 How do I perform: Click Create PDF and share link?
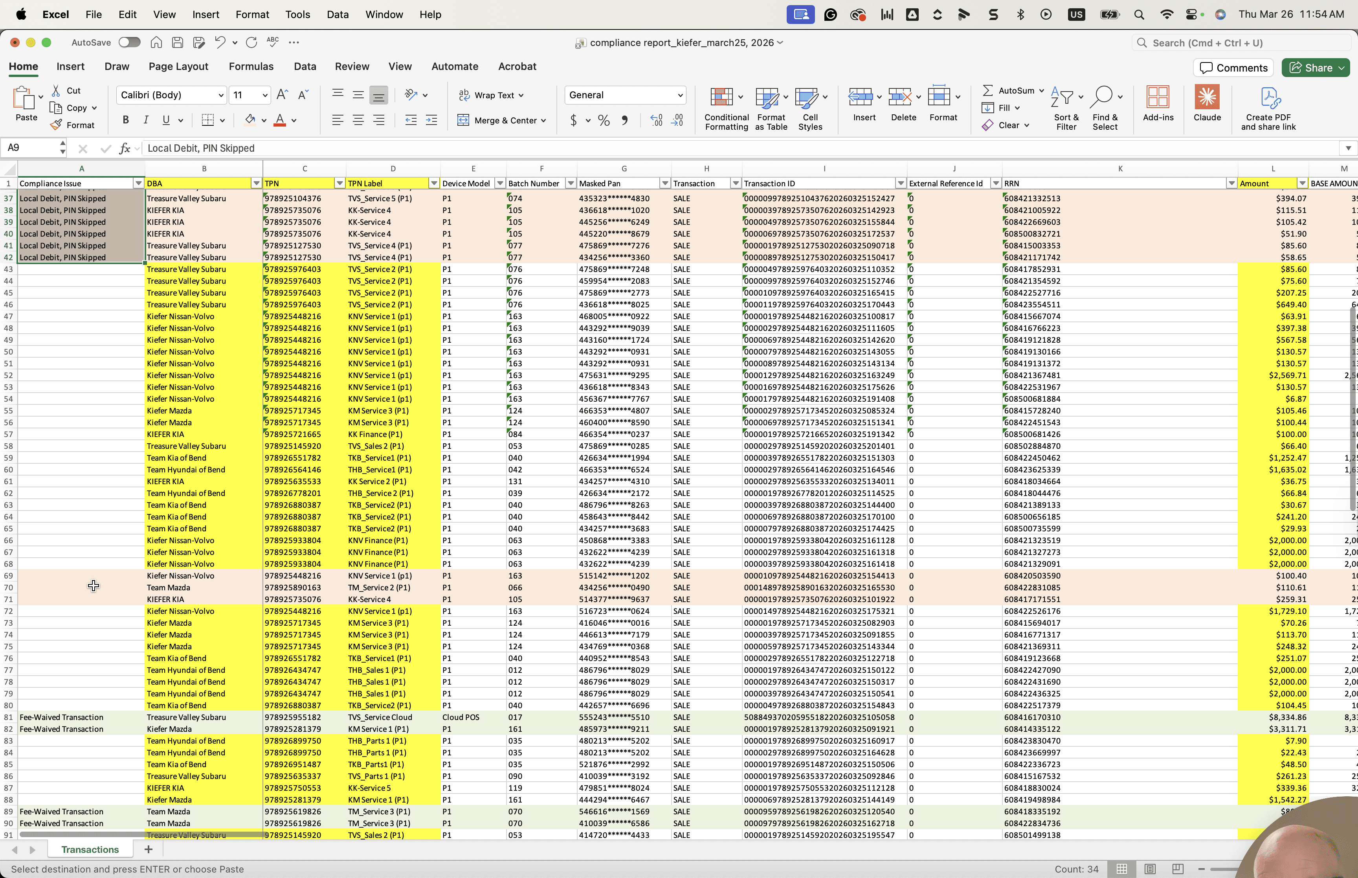pos(1268,108)
